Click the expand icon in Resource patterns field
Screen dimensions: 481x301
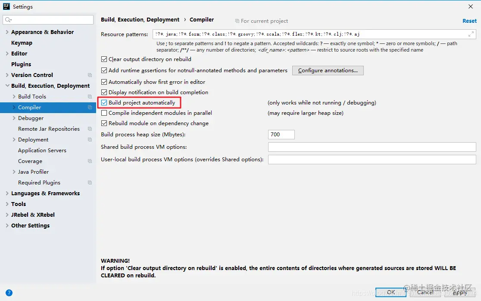click(x=471, y=34)
